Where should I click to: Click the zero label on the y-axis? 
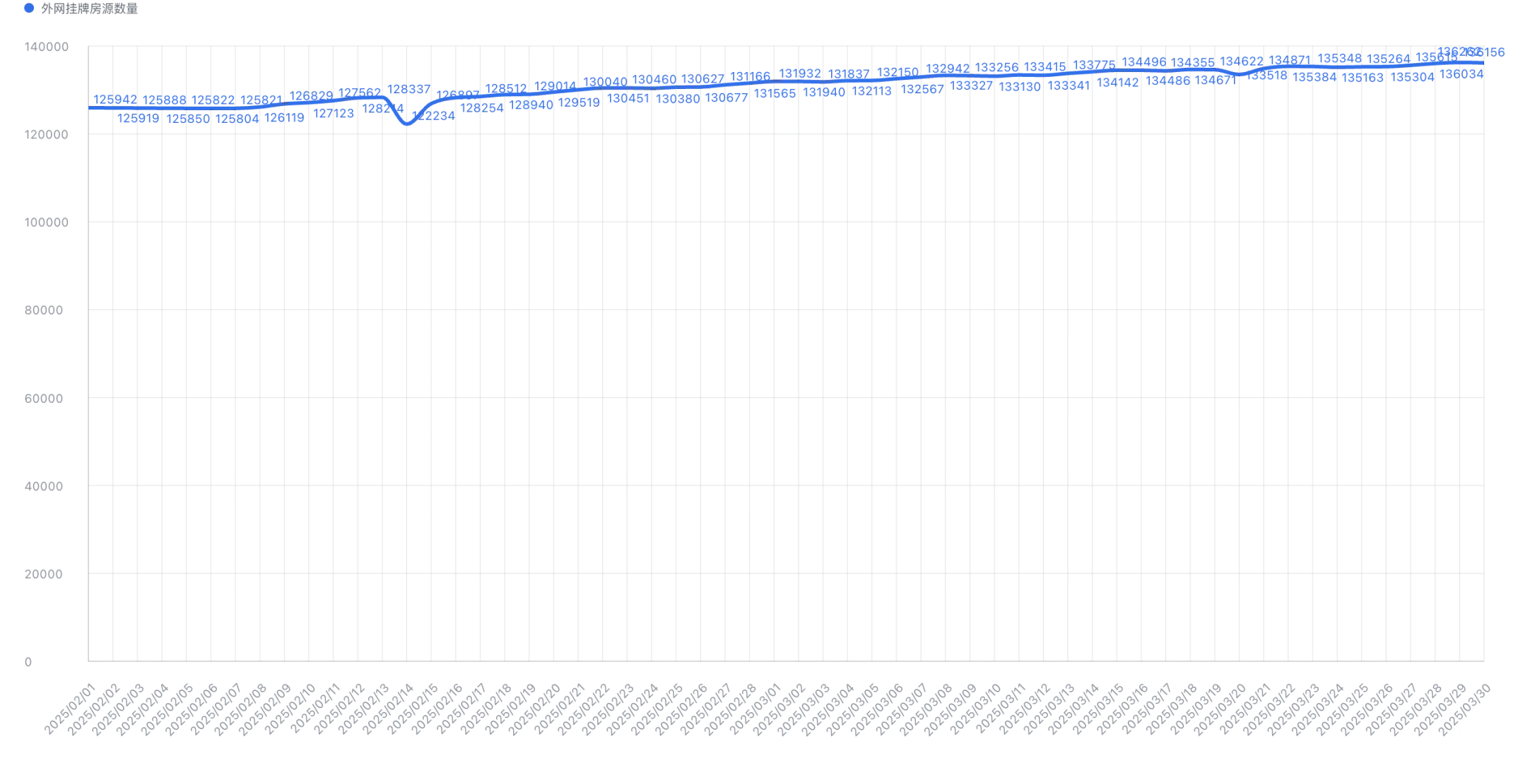(28, 661)
